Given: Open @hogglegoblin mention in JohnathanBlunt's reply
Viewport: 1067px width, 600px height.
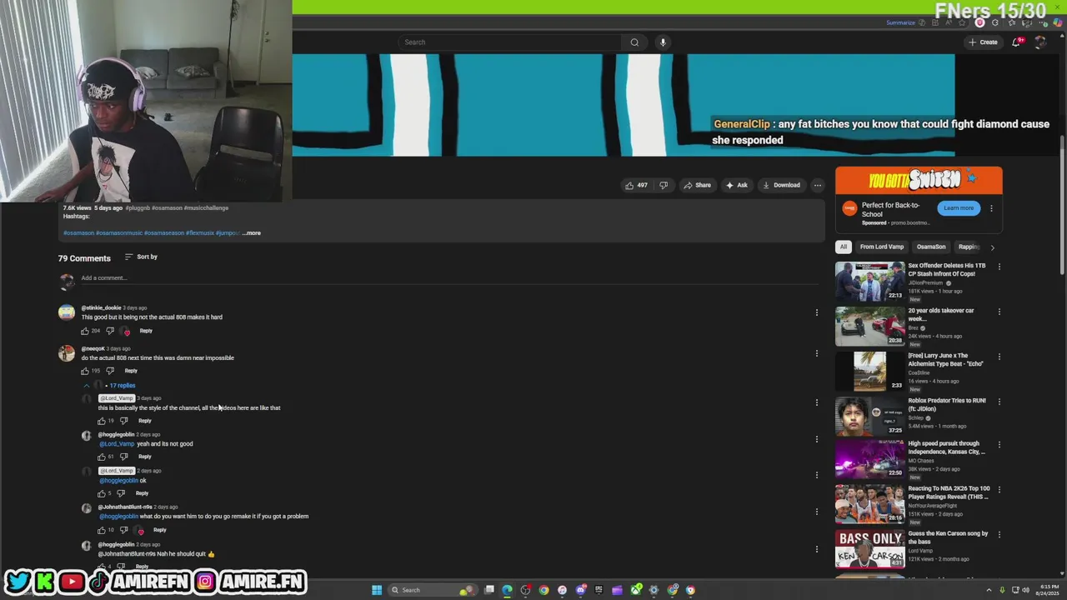Looking at the screenshot, I should click(118, 517).
